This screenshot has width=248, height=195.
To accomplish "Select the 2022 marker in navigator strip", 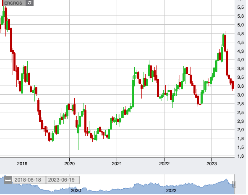I will coord(171,190).
